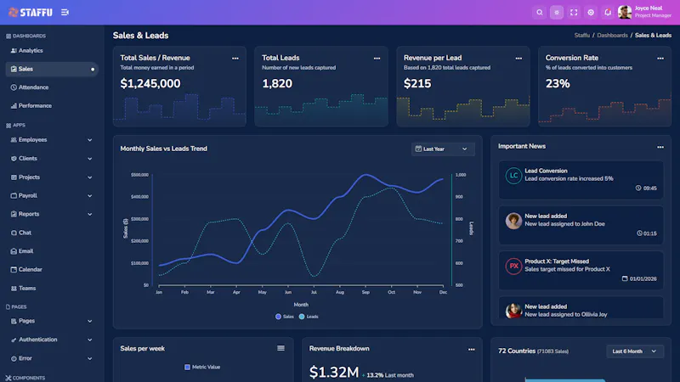
Task: Click the Teams sidebar icon
Action: click(14, 288)
